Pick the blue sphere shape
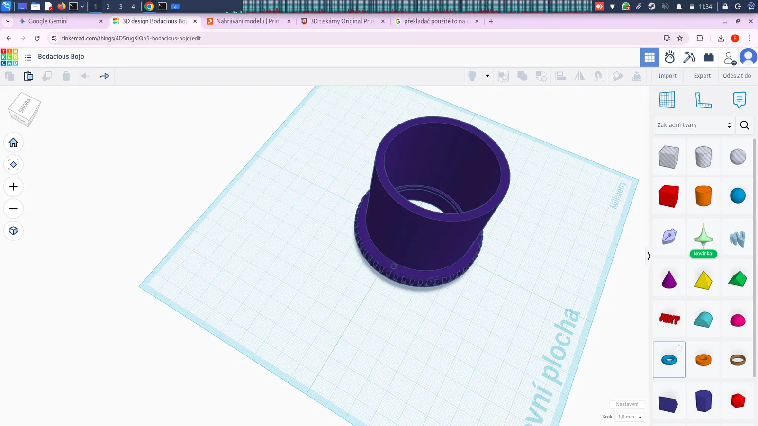This screenshot has width=758, height=426. [738, 195]
